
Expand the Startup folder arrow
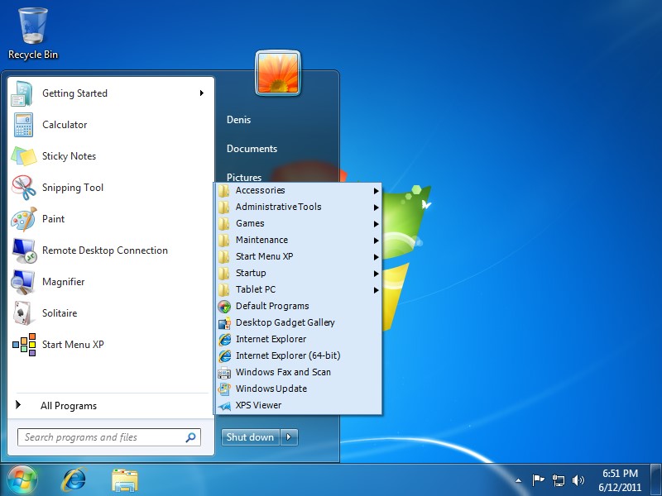coord(376,274)
